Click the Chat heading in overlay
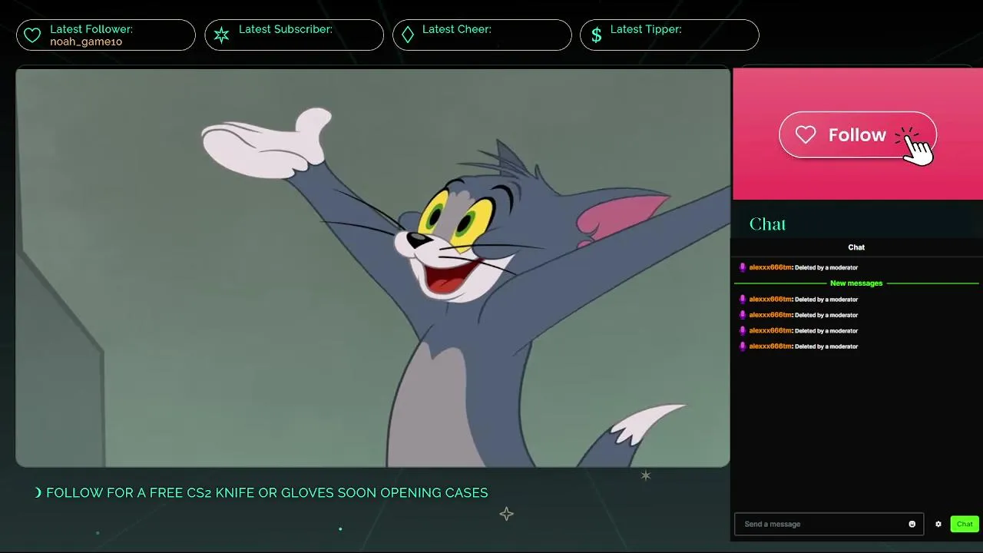Viewport: 983px width, 553px height. [767, 224]
